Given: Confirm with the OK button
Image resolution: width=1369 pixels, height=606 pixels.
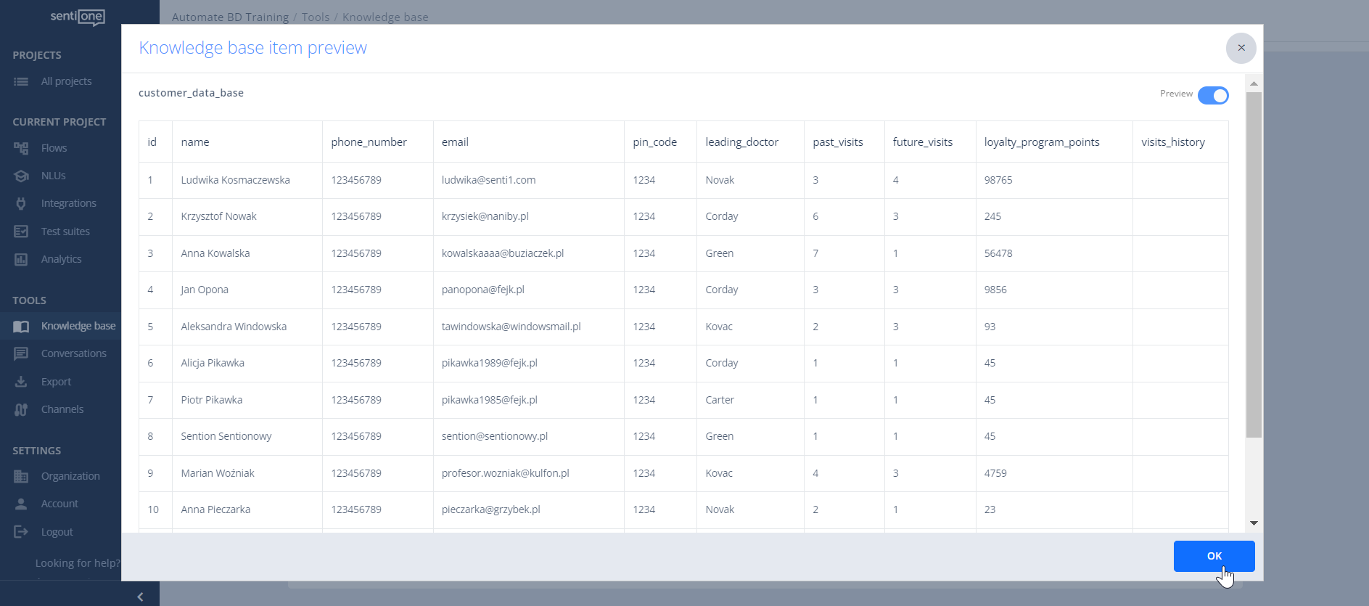Looking at the screenshot, I should pyautogui.click(x=1214, y=556).
